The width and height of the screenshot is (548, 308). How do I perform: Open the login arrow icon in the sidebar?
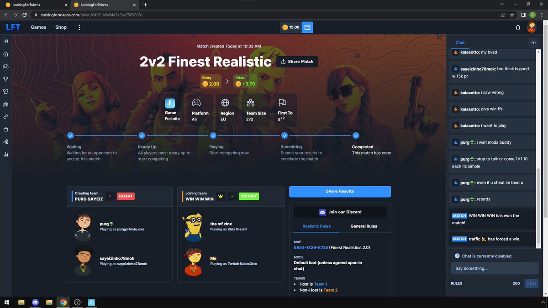point(6,142)
